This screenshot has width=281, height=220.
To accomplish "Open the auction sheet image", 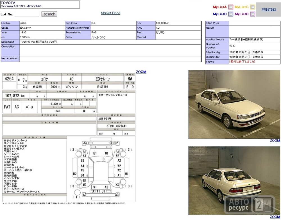I will (x=69, y=139).
